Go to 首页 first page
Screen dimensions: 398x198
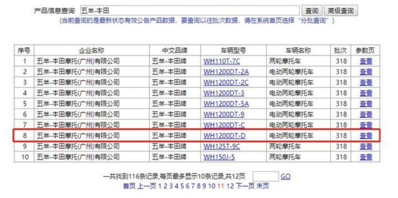coord(129,186)
